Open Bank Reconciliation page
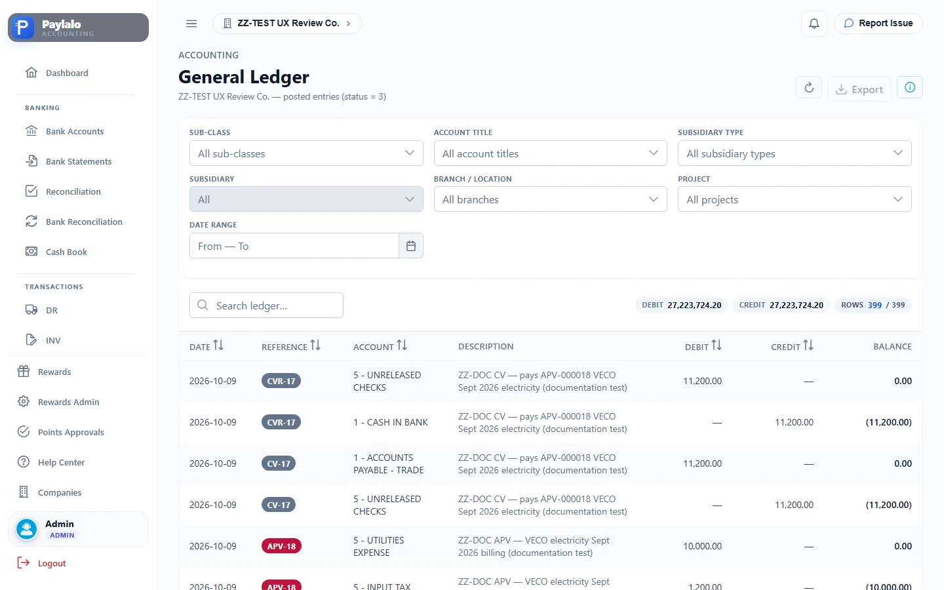This screenshot has height=590, width=944. click(x=73, y=222)
